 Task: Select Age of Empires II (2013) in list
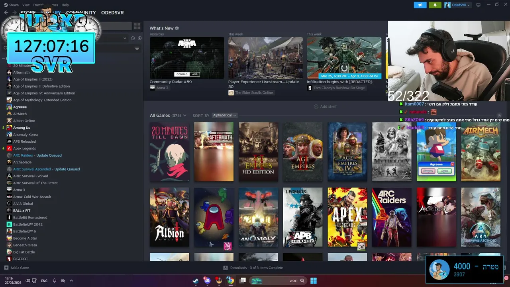pos(33,79)
